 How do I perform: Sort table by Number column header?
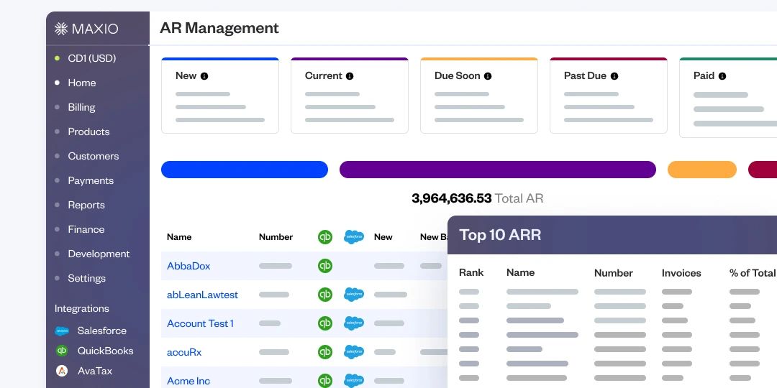tap(276, 237)
